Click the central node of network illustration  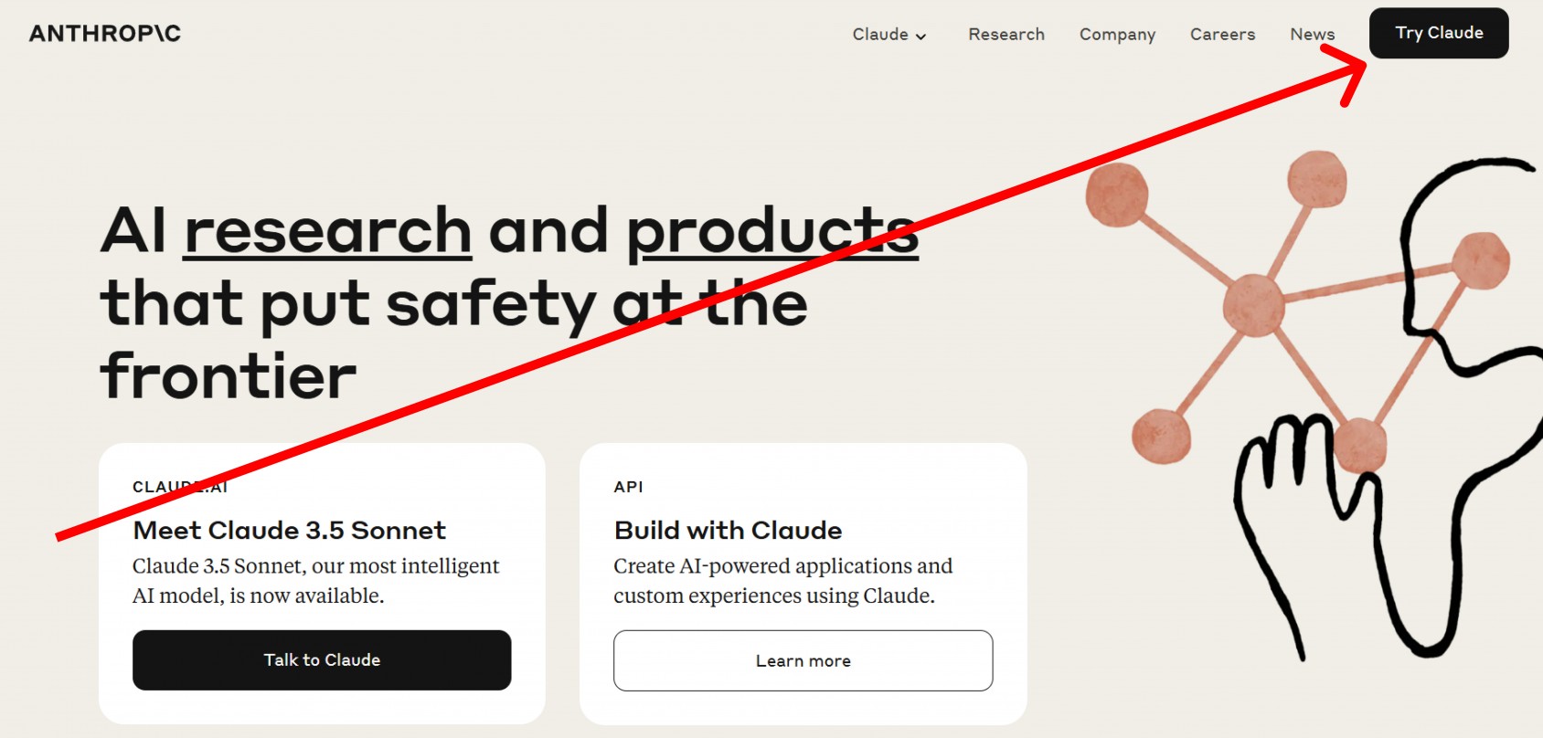click(1253, 305)
